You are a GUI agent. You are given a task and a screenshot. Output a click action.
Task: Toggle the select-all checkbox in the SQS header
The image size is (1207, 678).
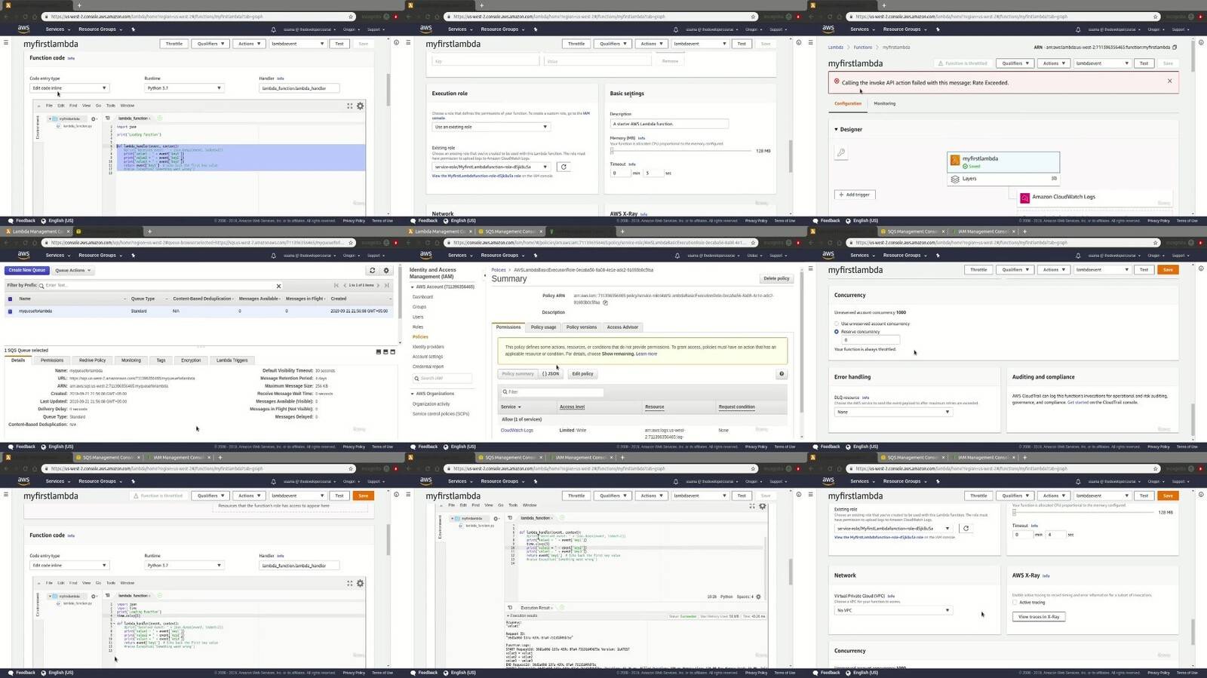point(10,299)
